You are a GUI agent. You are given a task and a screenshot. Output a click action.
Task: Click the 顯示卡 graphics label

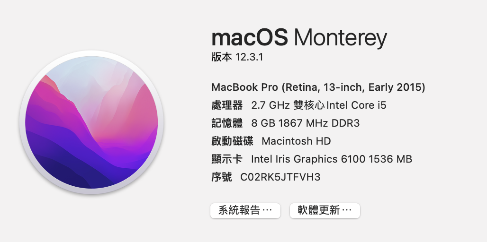point(227,159)
